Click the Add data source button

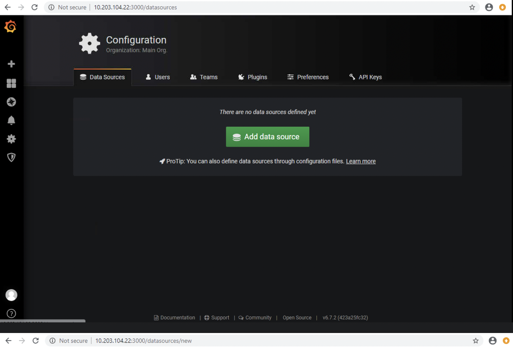click(x=268, y=137)
